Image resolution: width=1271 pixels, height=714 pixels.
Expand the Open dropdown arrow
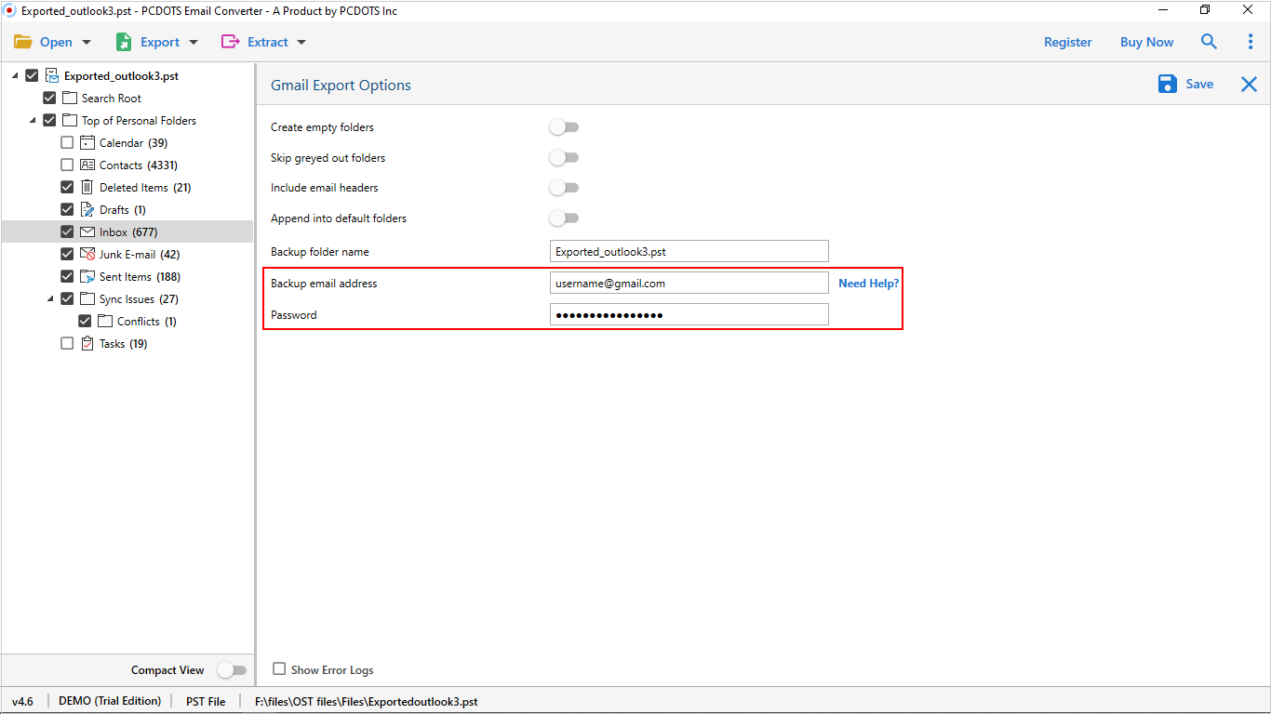(x=87, y=42)
